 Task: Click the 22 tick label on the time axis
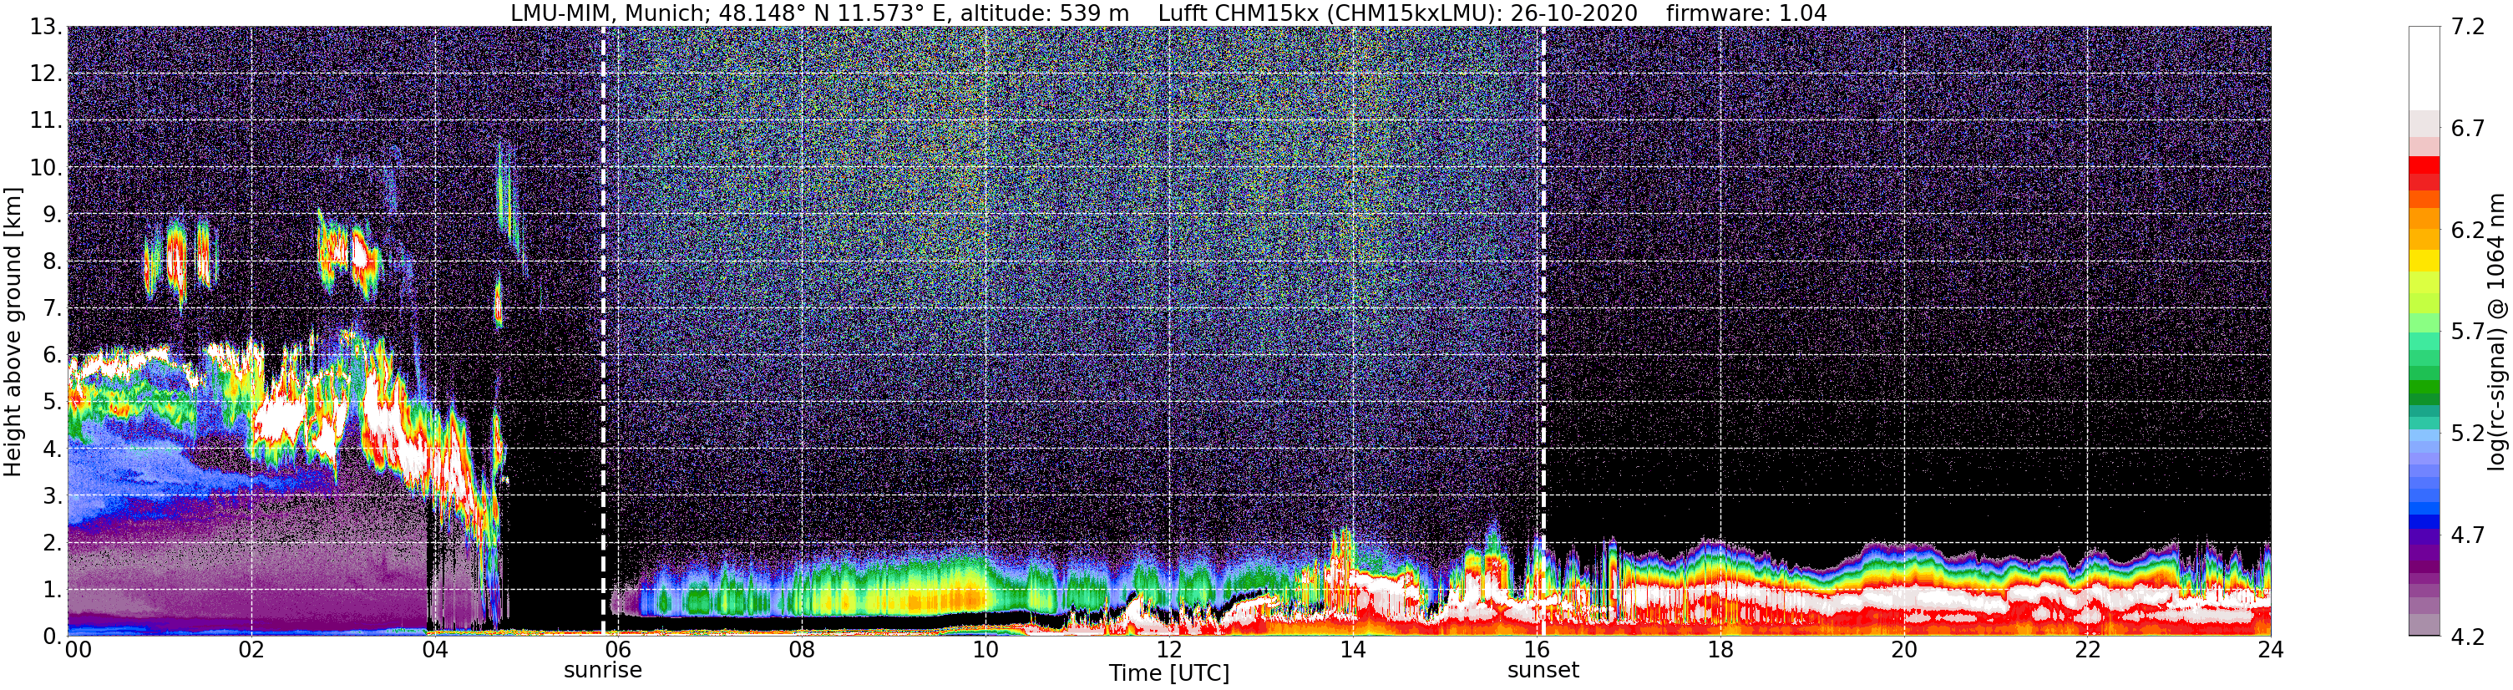point(2087,650)
